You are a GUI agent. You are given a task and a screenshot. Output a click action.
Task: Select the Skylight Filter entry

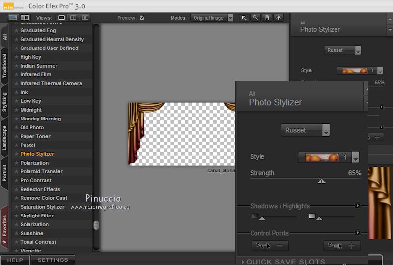(37, 216)
